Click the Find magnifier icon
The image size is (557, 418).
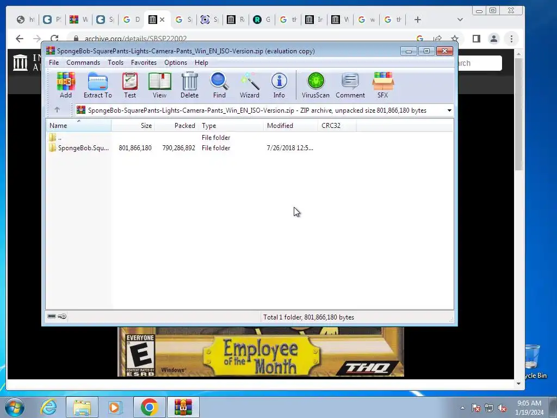(219, 85)
